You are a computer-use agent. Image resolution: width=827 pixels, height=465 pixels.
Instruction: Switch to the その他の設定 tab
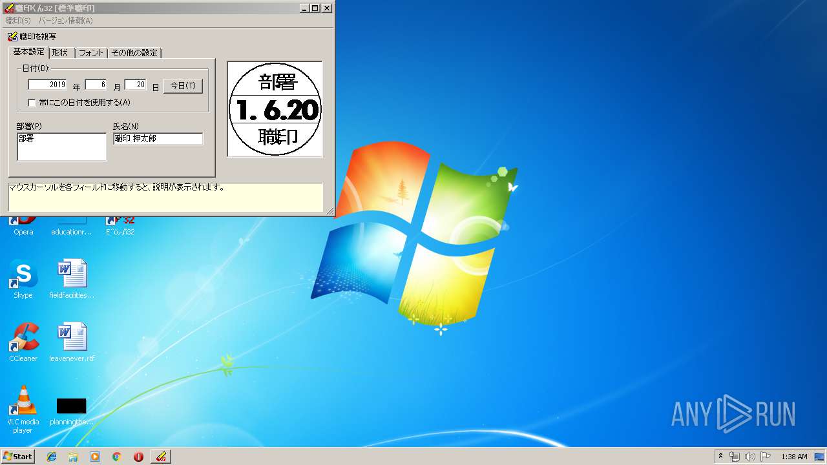point(134,53)
